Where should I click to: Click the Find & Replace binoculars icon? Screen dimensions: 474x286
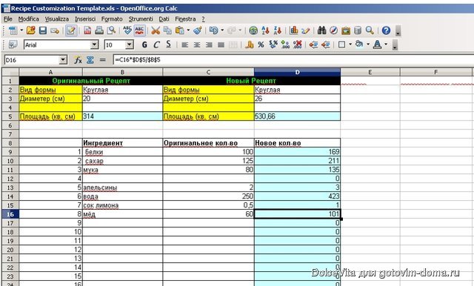tap(321, 30)
